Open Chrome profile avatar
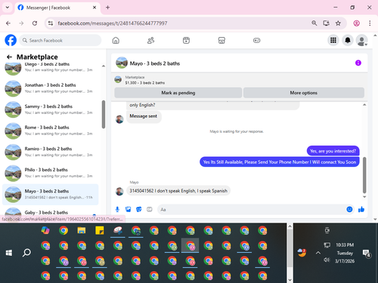The image size is (378, 283). (356, 23)
